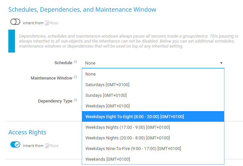Screen dimensions: 243x166
Task: Enable inherit from Root for Schedules section
Action: [15, 22]
